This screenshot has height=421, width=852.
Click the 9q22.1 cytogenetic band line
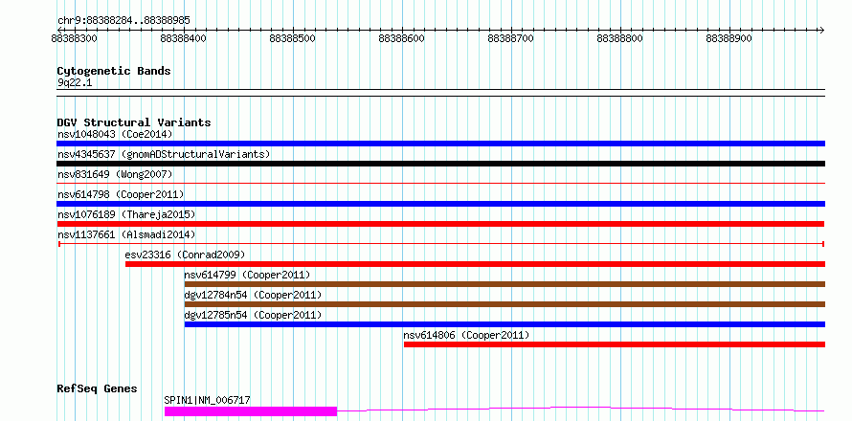click(440, 93)
